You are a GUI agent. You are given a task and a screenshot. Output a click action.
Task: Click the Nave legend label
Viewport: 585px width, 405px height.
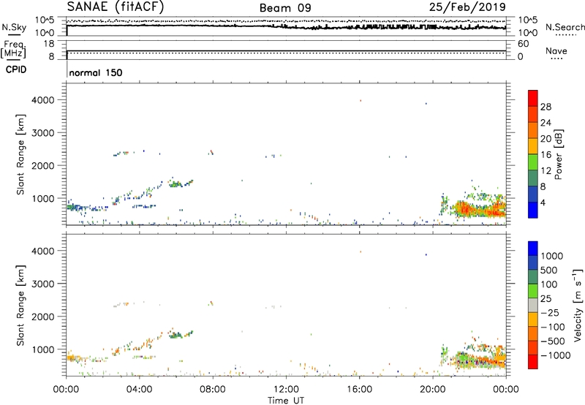(x=556, y=50)
